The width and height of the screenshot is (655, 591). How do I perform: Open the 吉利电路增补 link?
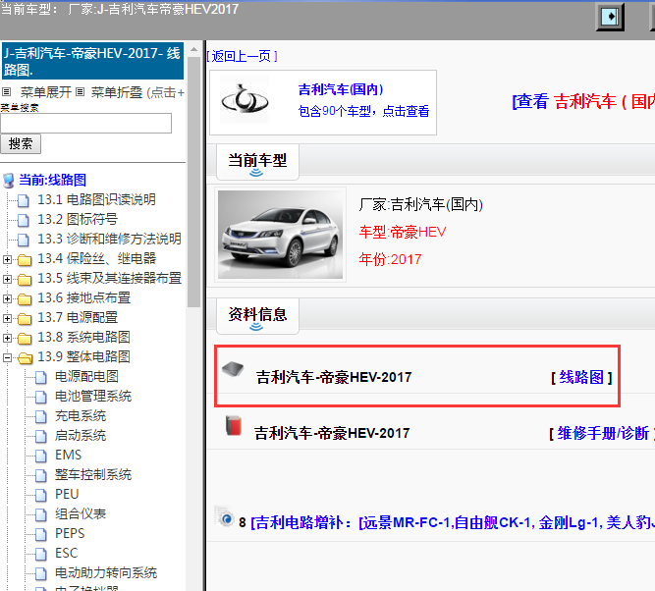click(x=453, y=522)
